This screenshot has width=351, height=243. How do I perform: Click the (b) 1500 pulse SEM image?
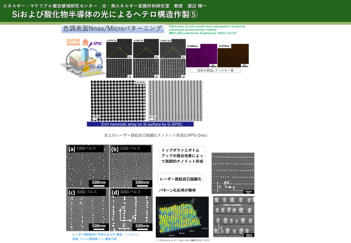coord(131,166)
